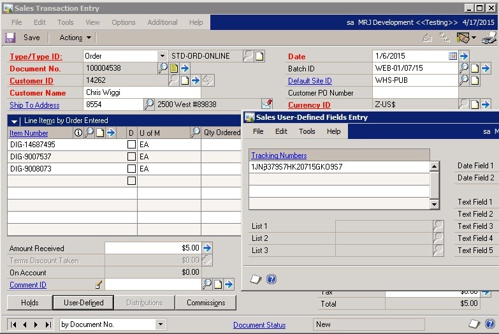This screenshot has width=499, height=334.
Task: Click the Default Site ID link
Action: [310, 81]
